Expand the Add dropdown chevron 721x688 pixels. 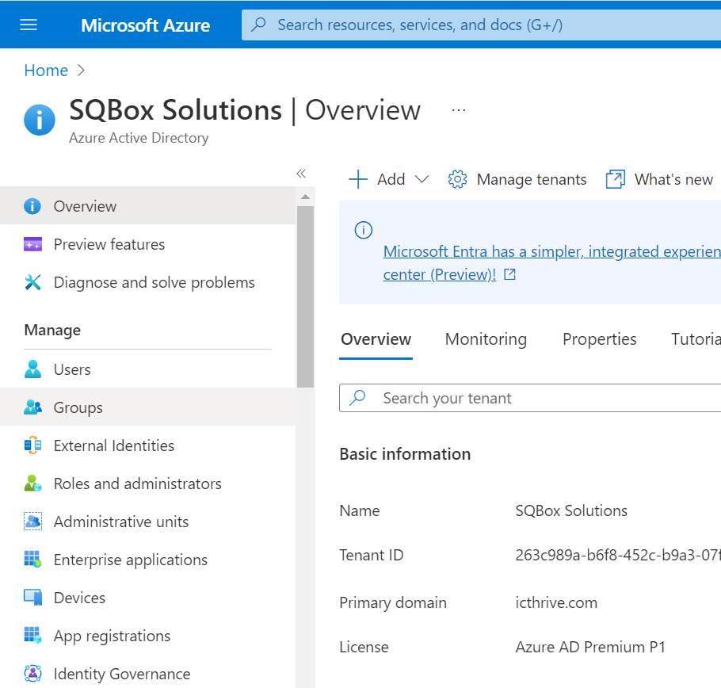pyautogui.click(x=422, y=179)
